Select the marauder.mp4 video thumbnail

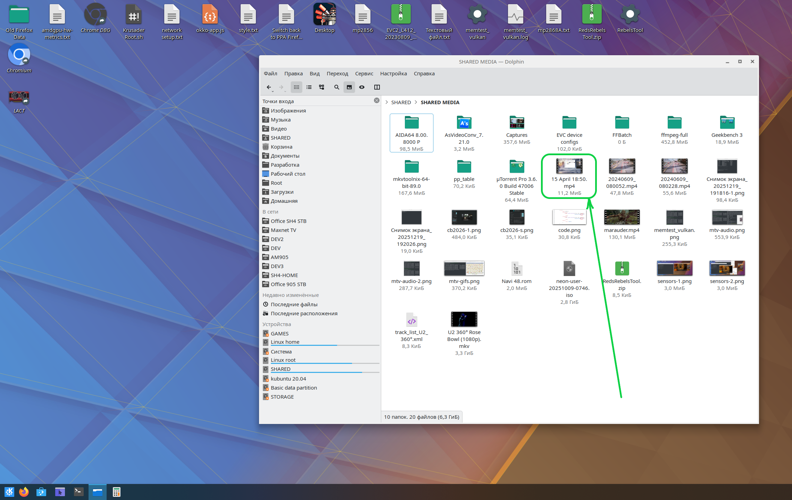pyautogui.click(x=622, y=217)
